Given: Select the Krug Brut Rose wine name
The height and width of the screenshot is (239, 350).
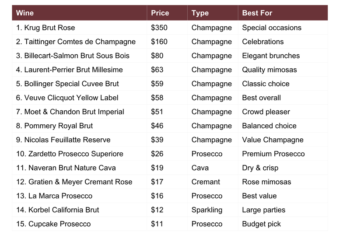Looking at the screenshot, I should click(x=45, y=28).
